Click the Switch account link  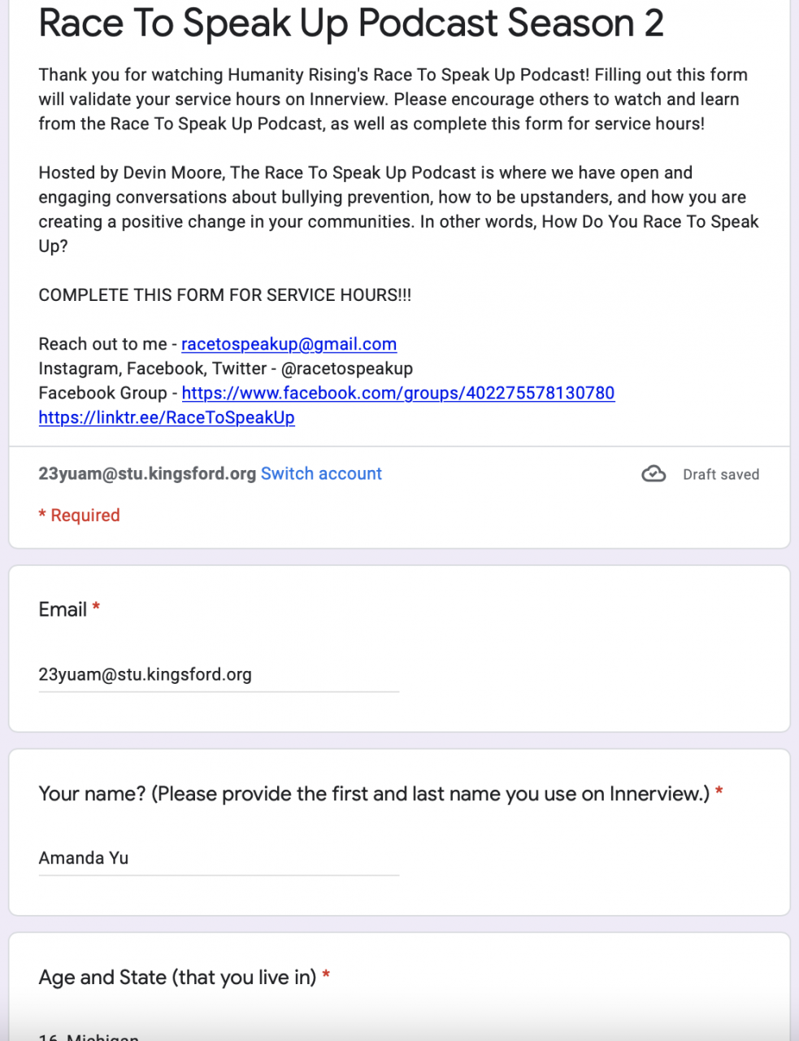click(321, 473)
